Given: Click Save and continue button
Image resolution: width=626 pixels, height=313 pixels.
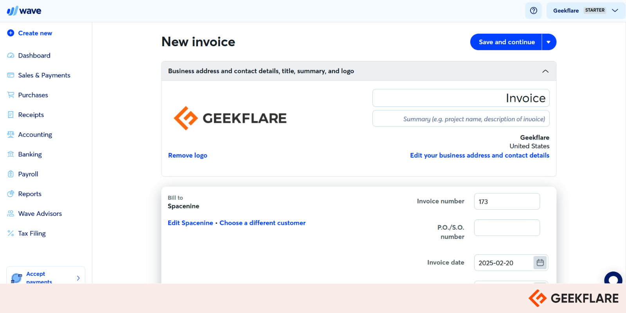Looking at the screenshot, I should (x=506, y=42).
